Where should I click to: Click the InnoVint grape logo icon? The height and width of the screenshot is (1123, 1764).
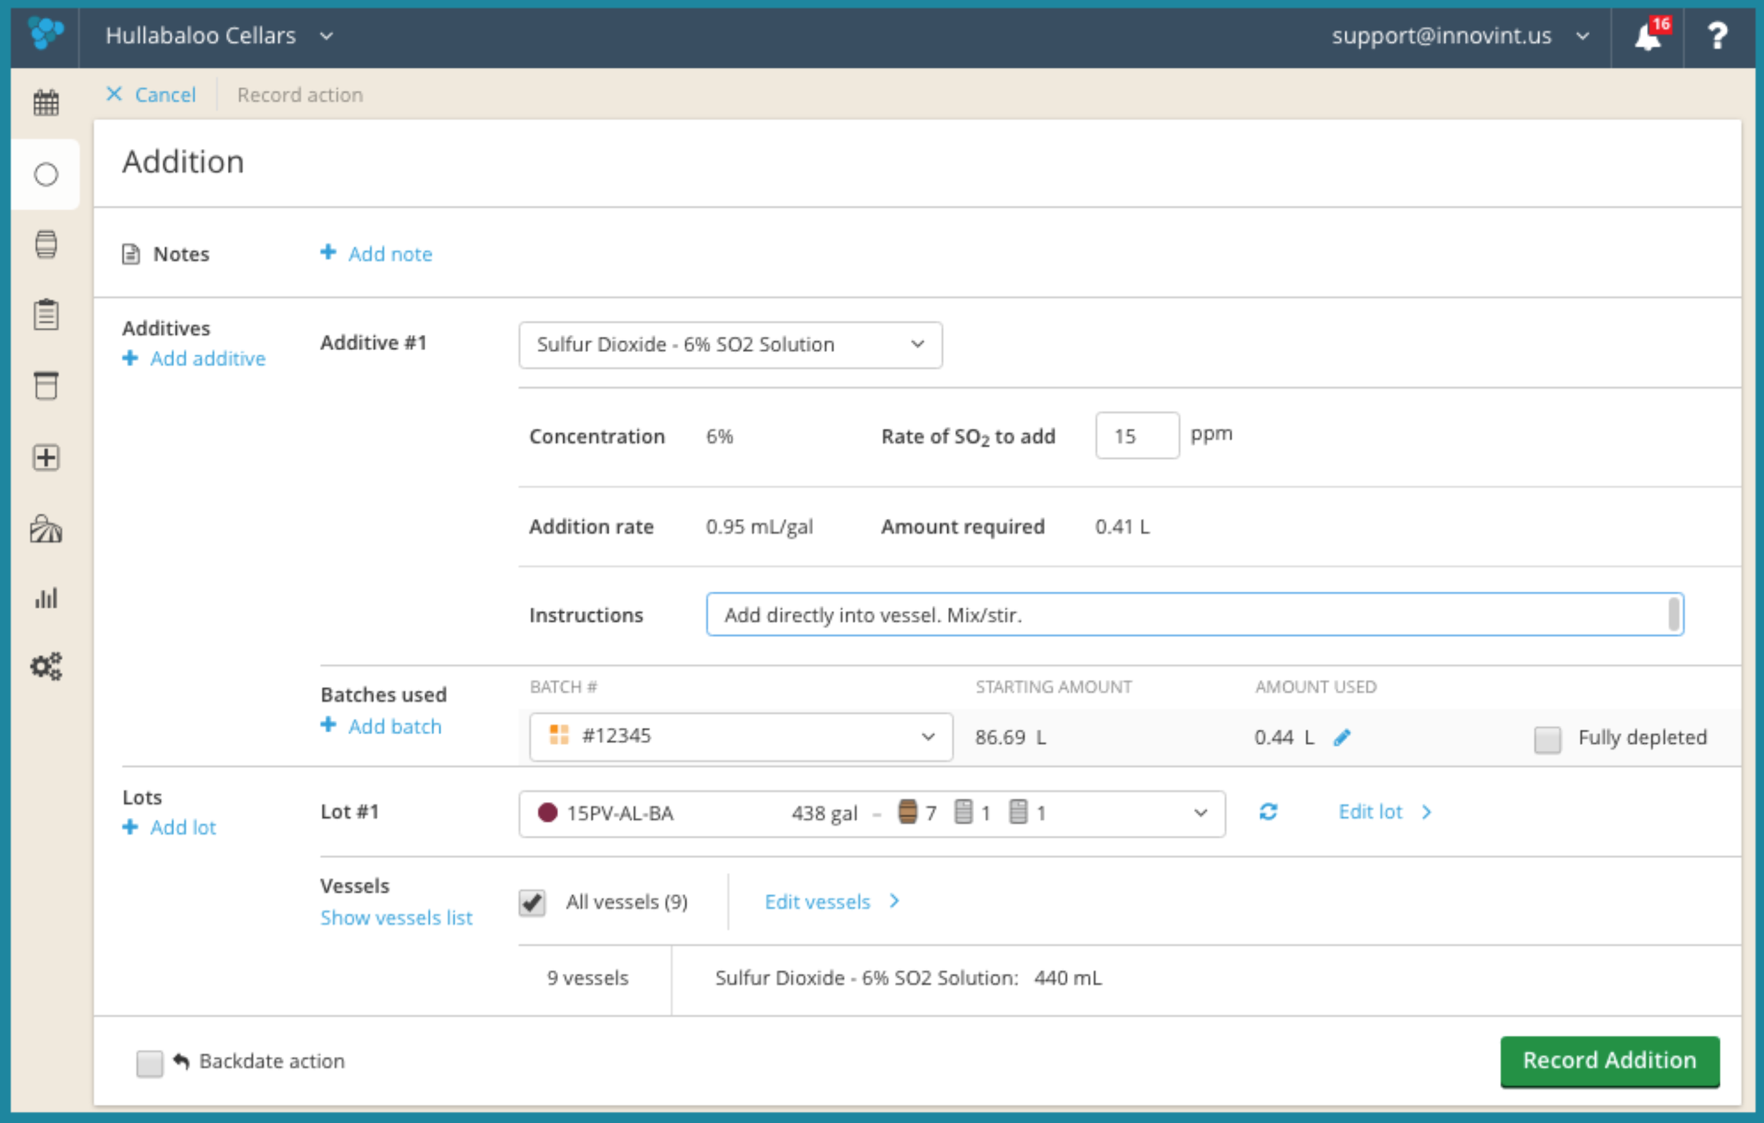tap(46, 34)
